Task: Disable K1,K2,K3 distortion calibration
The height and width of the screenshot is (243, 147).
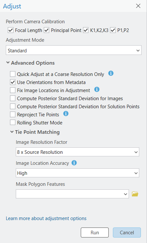Action: (86, 30)
